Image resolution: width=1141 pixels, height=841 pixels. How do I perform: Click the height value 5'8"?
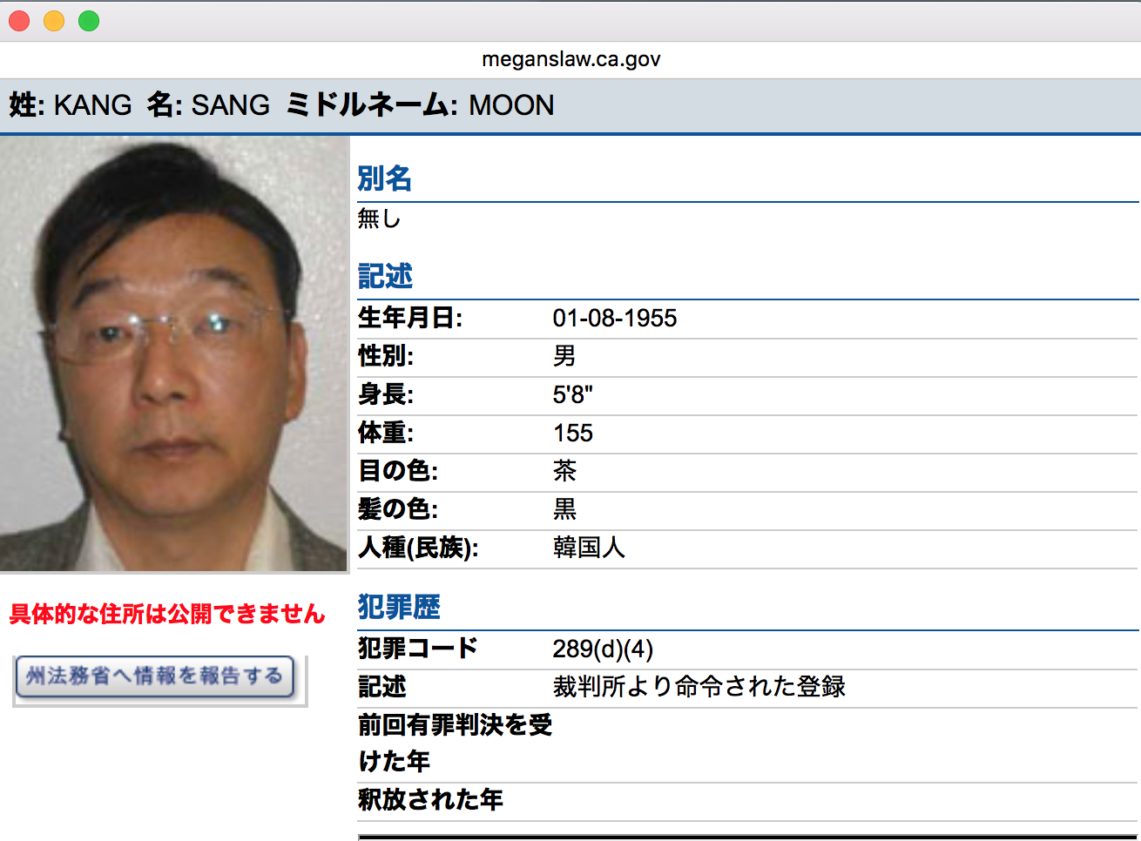(573, 394)
